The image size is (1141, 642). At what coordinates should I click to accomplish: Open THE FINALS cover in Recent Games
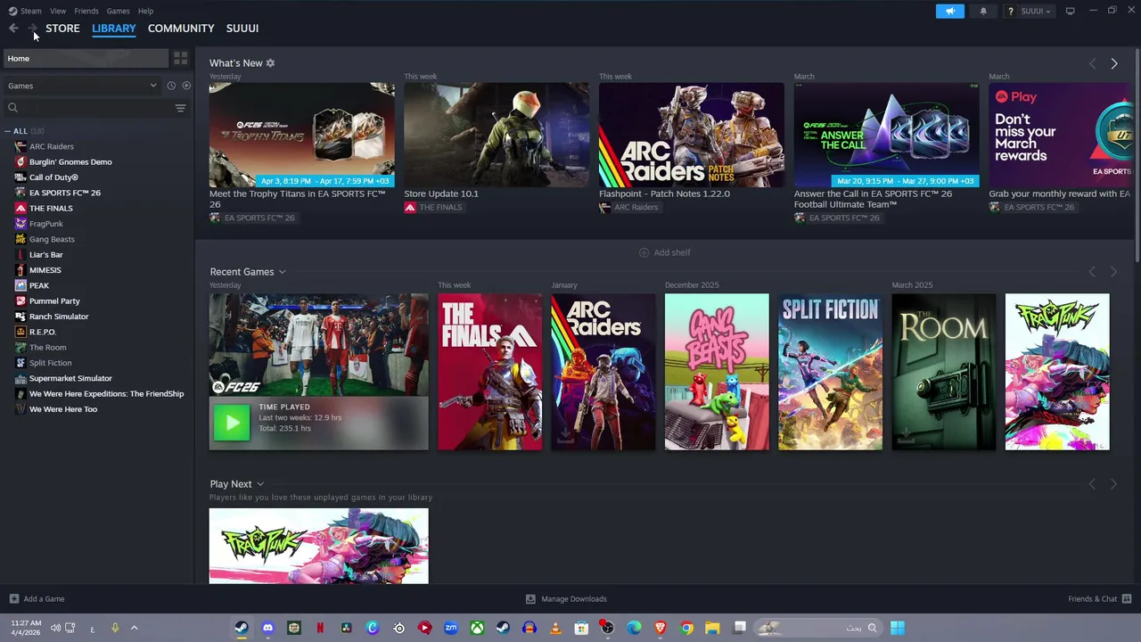pyautogui.click(x=489, y=372)
